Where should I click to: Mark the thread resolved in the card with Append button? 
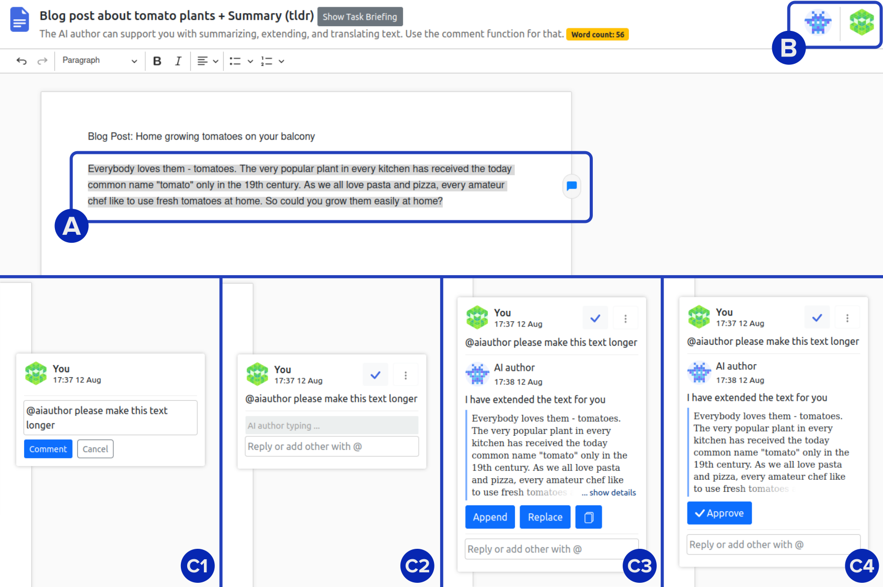pyautogui.click(x=595, y=318)
